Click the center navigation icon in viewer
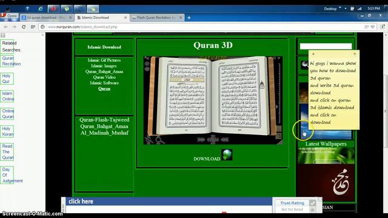Screen dimensions: 388x218 pos(213,140)
